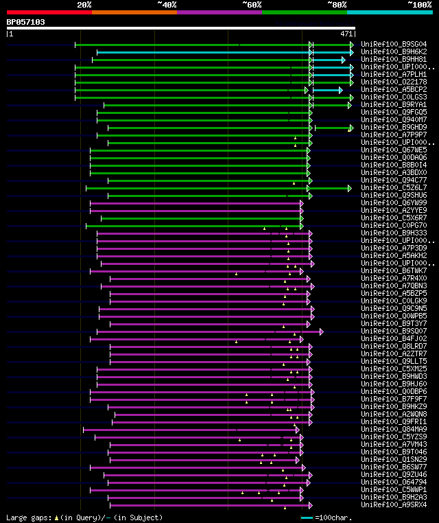439x523 pixels.
Task: Click the UniRef100_B4FJ02 hit name
Action: [394, 338]
